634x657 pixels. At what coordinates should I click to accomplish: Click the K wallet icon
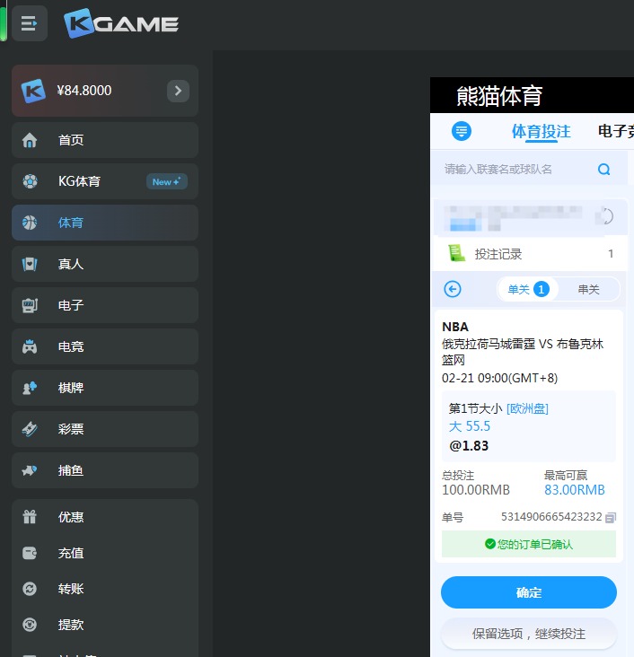coord(33,91)
